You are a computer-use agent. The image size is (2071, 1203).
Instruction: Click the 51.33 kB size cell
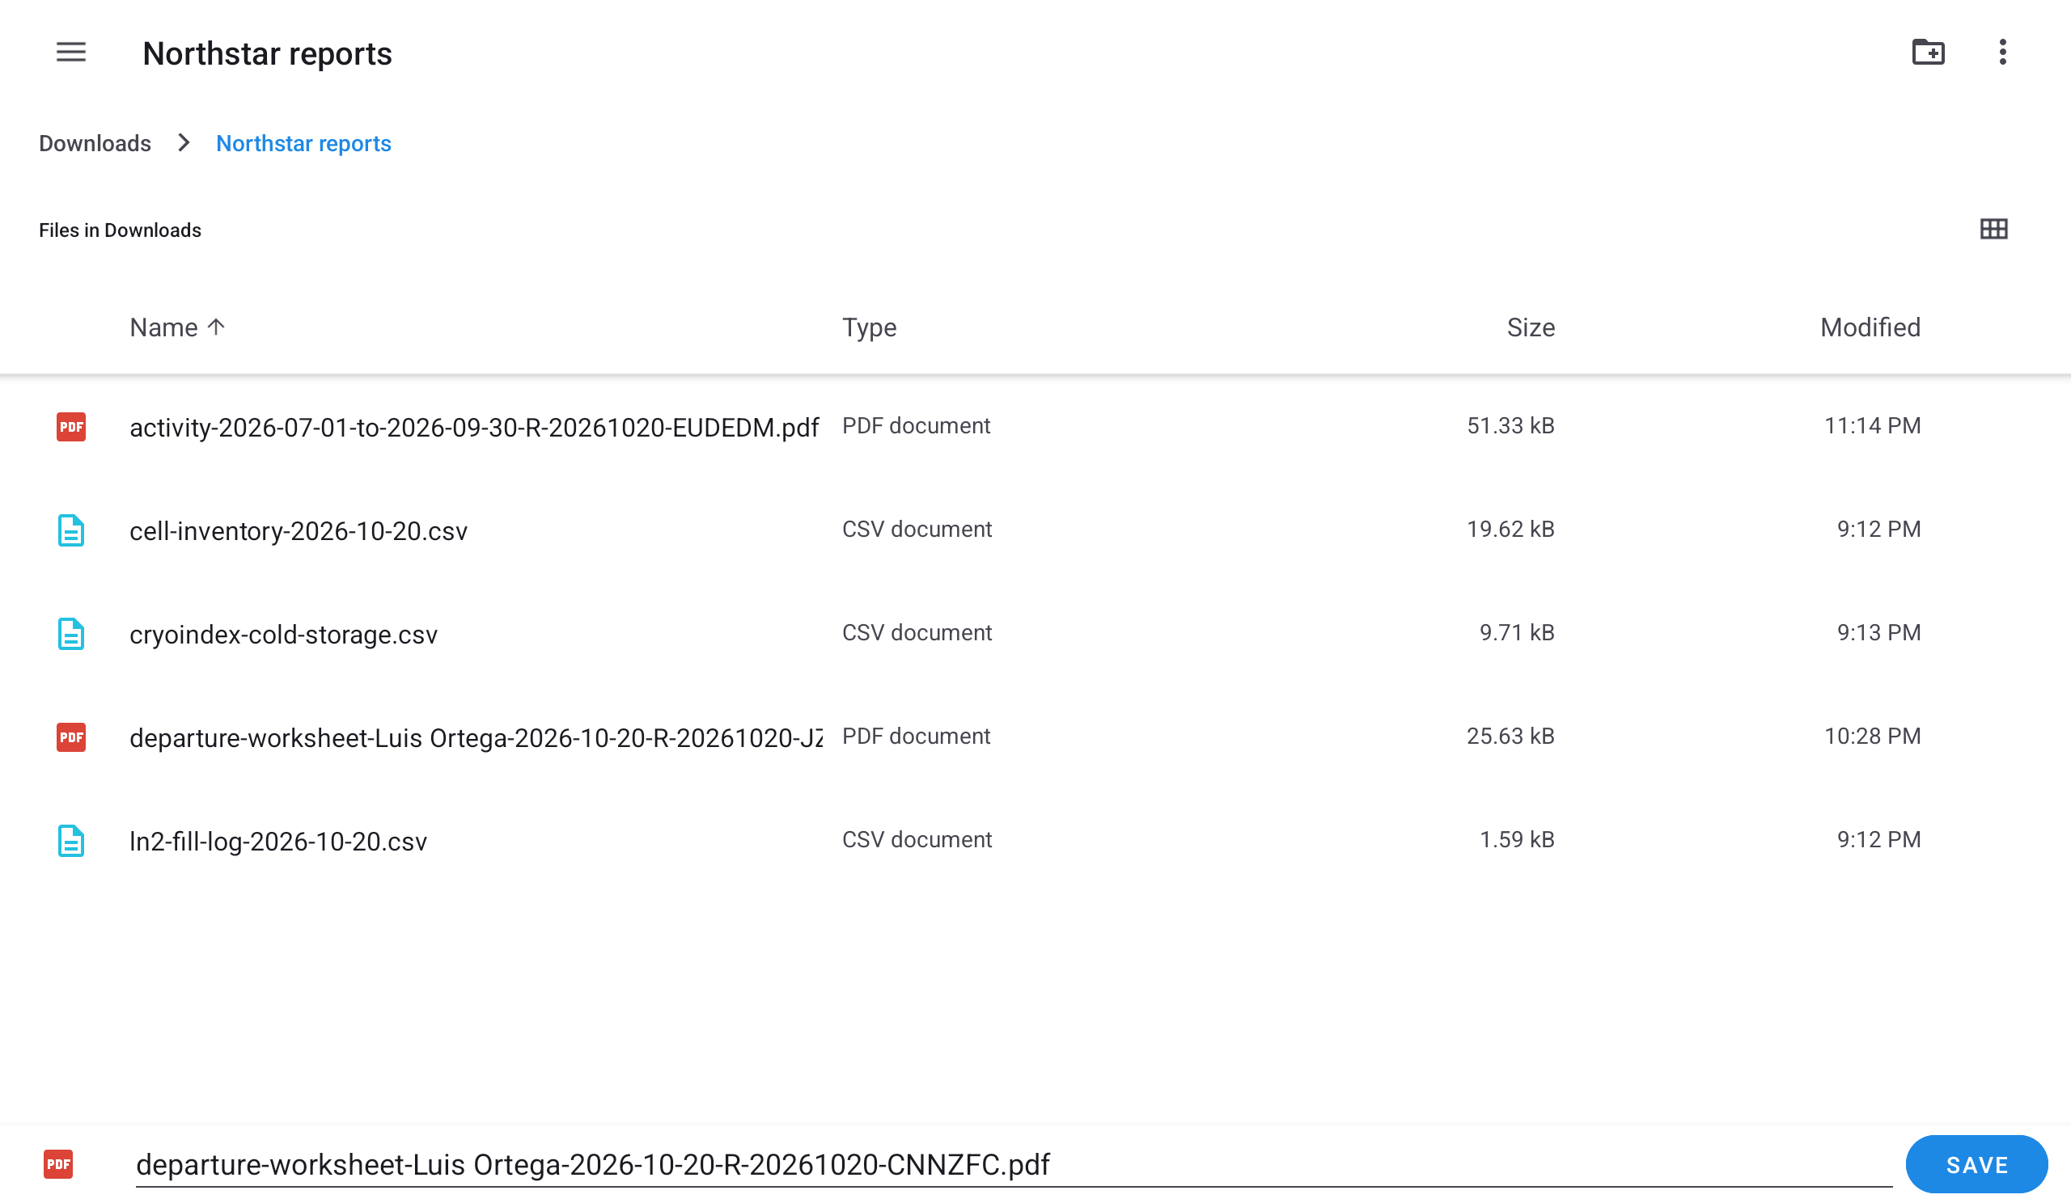pos(1510,426)
